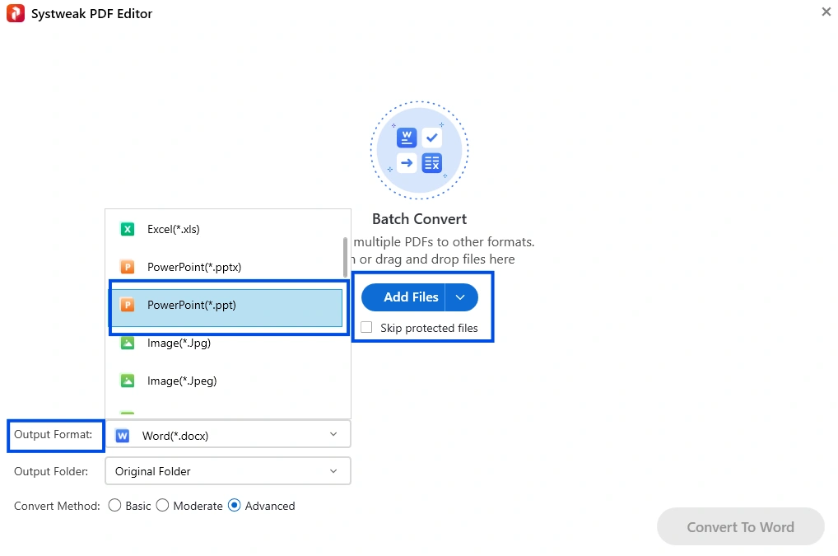
Task: Pick Image(*.Jpeg) format option
Action: click(x=226, y=381)
